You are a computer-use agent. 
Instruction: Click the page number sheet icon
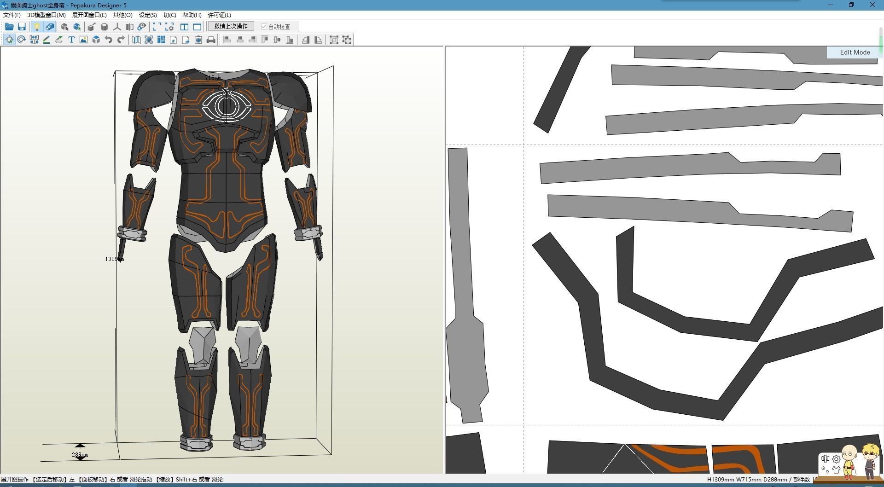(x=174, y=40)
